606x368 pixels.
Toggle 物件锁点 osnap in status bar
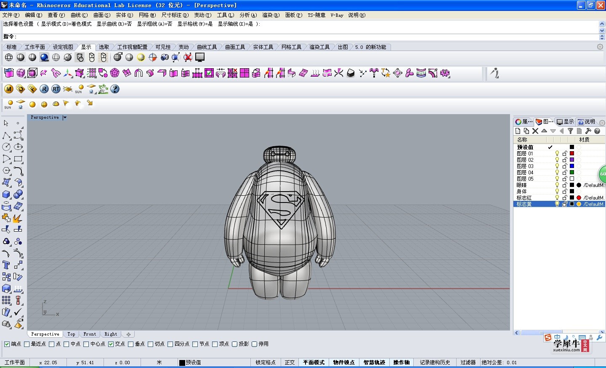[x=344, y=363]
